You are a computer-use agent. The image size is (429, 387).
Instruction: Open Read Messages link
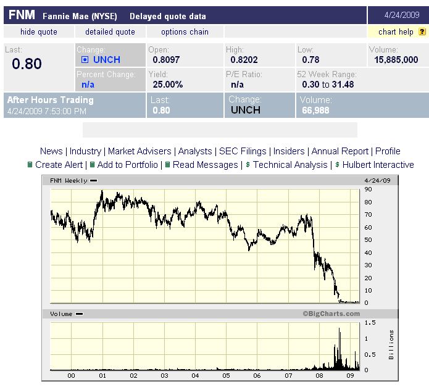click(205, 165)
